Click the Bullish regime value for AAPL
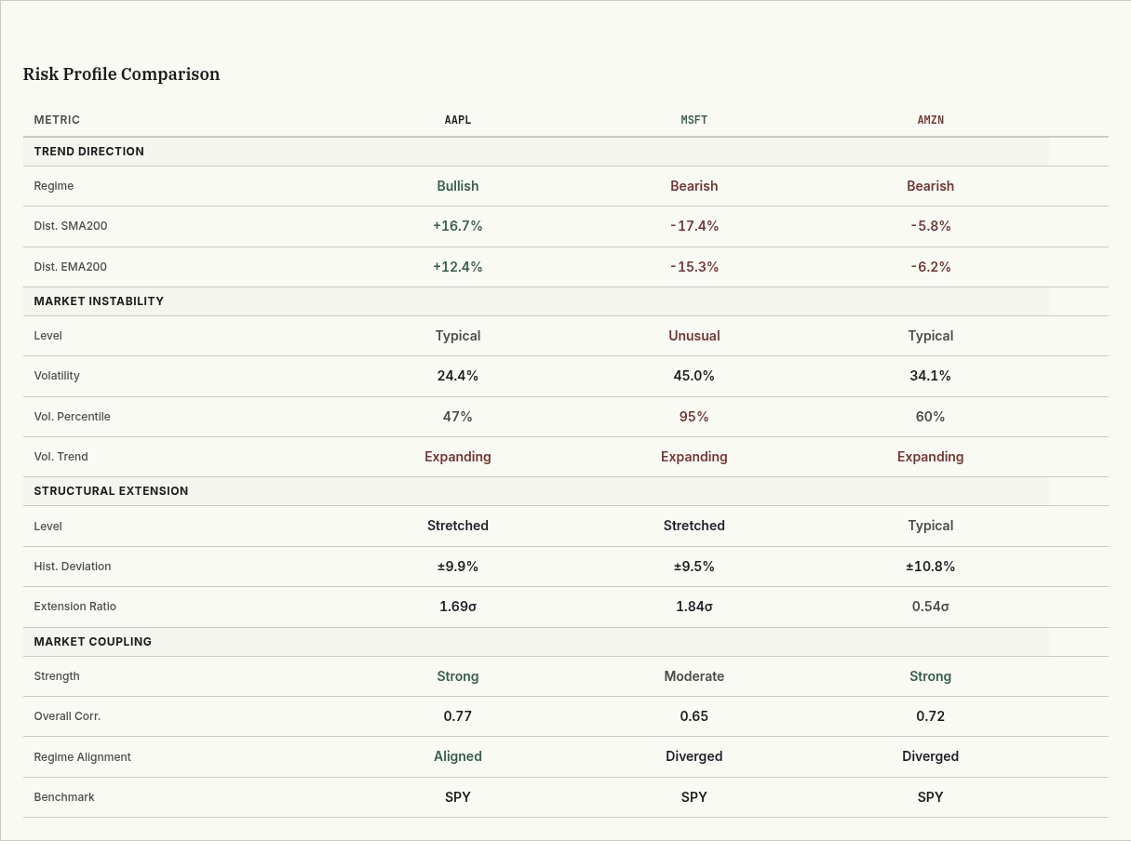Viewport: 1131px width, 841px height. 458,185
